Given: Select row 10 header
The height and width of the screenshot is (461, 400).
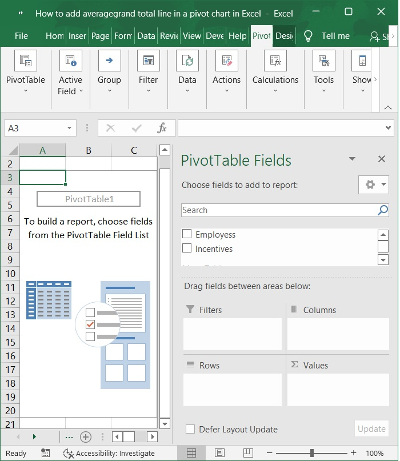Looking at the screenshot, I should point(10,274).
